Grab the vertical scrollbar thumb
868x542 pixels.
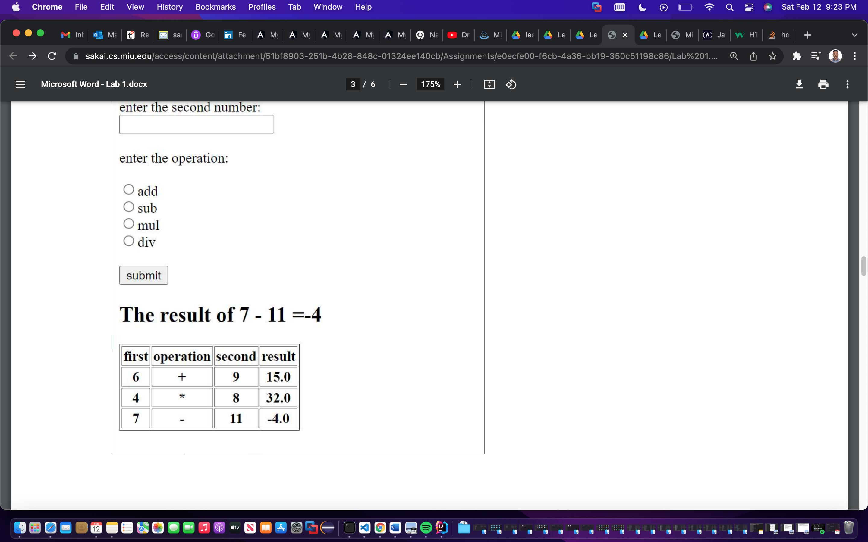click(864, 266)
